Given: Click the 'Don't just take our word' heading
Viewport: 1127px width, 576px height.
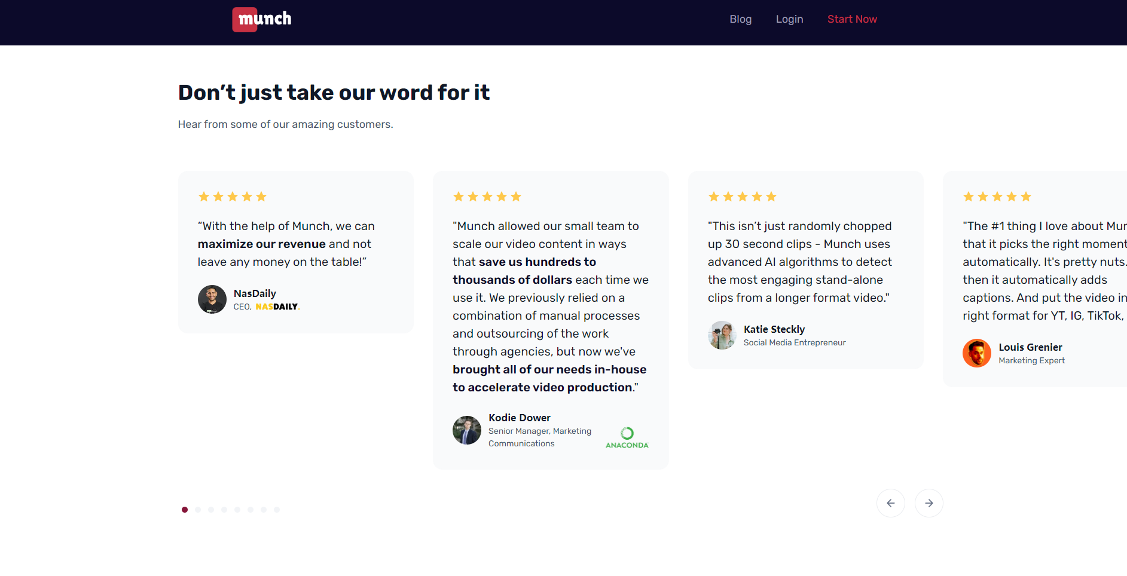Looking at the screenshot, I should pyautogui.click(x=334, y=93).
